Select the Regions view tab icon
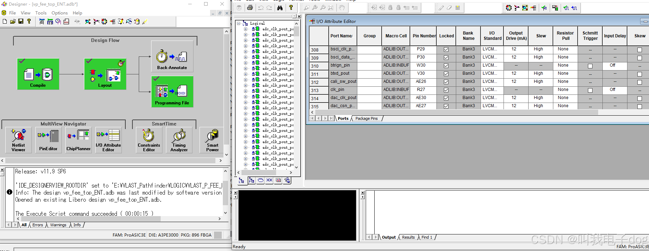 [278, 180]
